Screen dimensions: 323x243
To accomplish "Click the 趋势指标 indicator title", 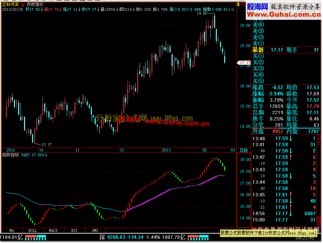I will point(10,155).
